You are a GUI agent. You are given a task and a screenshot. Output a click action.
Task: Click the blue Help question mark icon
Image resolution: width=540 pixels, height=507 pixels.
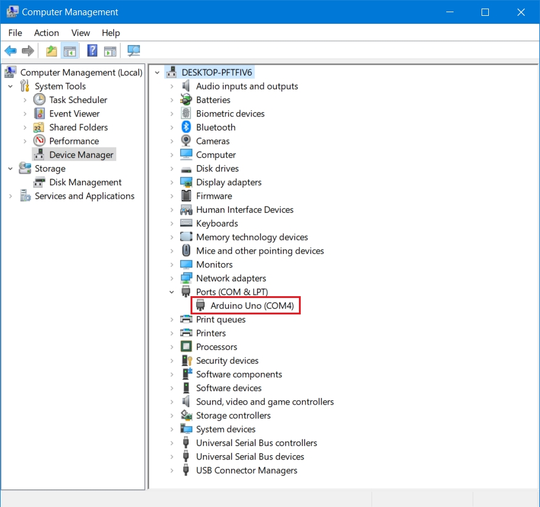click(92, 51)
